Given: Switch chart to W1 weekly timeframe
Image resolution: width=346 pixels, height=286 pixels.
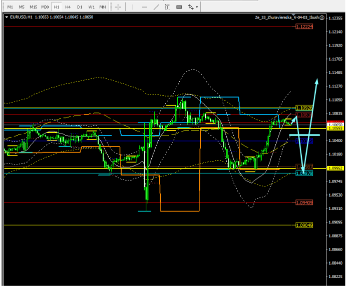Looking at the screenshot, I should pyautogui.click(x=91, y=7).
